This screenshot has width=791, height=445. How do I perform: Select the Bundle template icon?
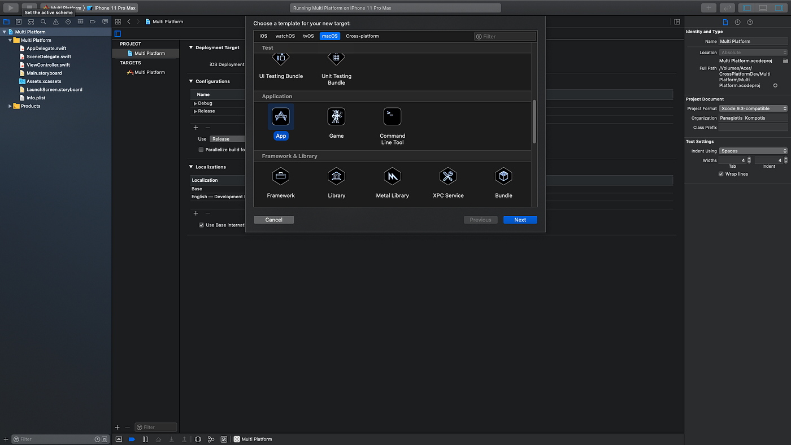click(503, 177)
